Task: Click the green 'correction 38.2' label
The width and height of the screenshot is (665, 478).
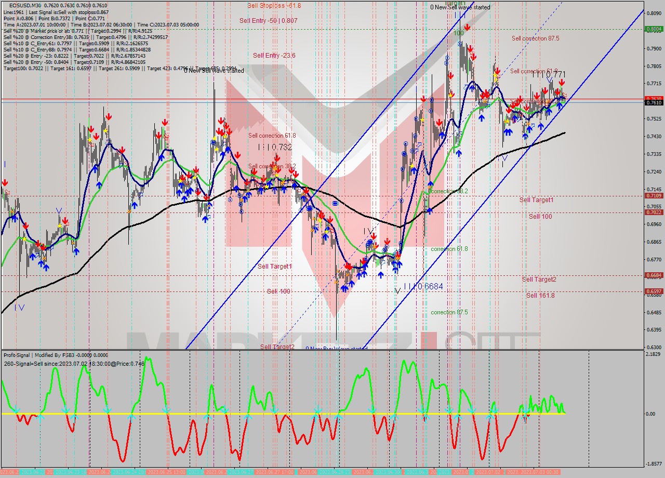Action: tap(449, 191)
